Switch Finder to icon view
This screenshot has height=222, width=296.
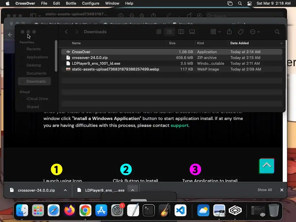[159, 32]
